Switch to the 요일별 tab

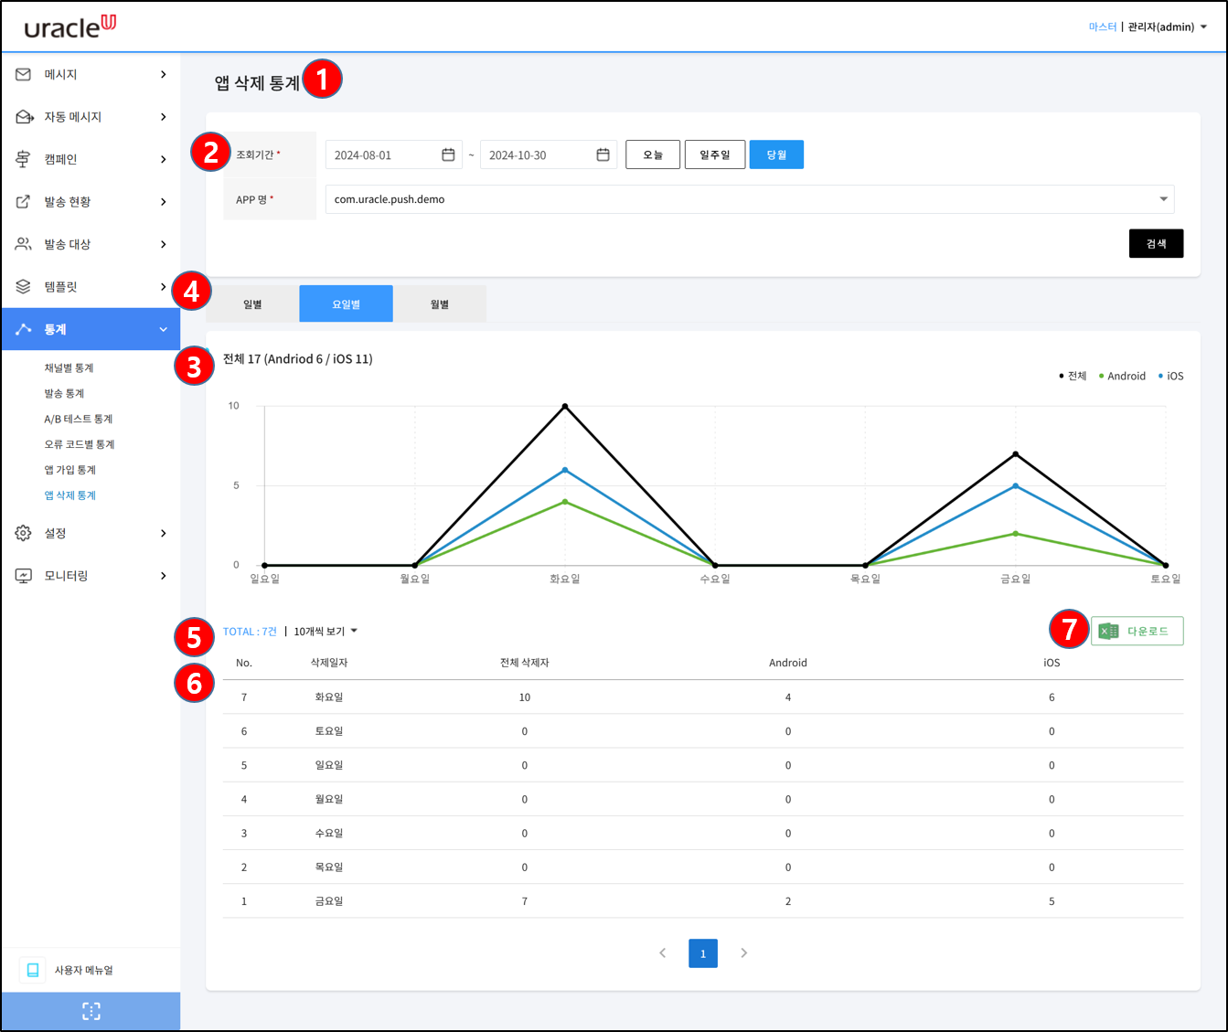click(346, 303)
